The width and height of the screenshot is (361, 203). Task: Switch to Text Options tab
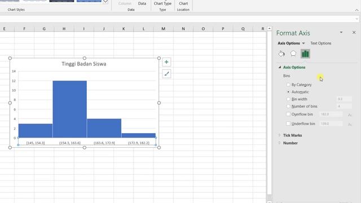pyautogui.click(x=321, y=43)
